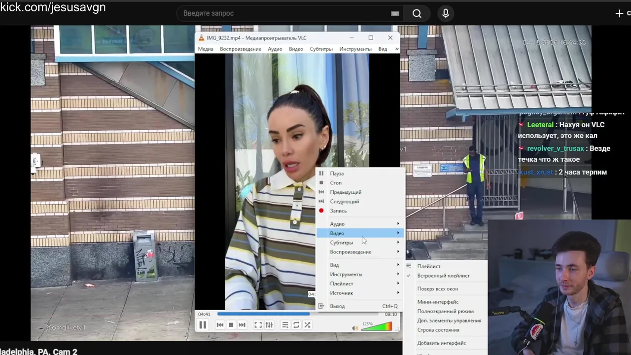Click previous track button in VLC toolbar
The height and width of the screenshot is (355, 631).
(220, 325)
